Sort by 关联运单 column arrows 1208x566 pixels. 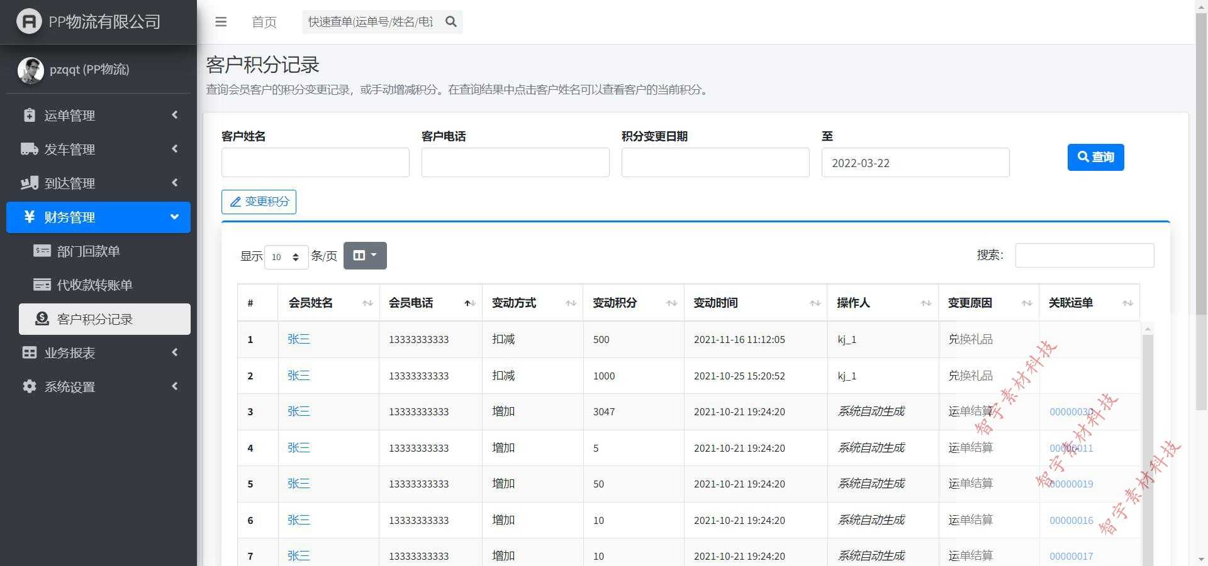pos(1127,303)
